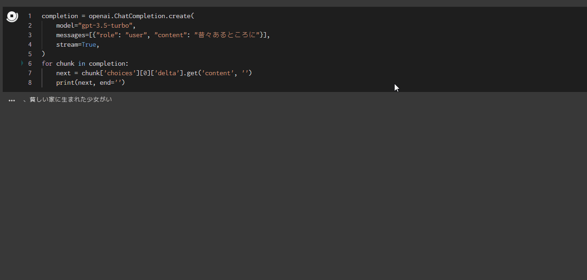The image size is (587, 280).
Task: Click line number 1 in the gutter
Action: pos(30,16)
